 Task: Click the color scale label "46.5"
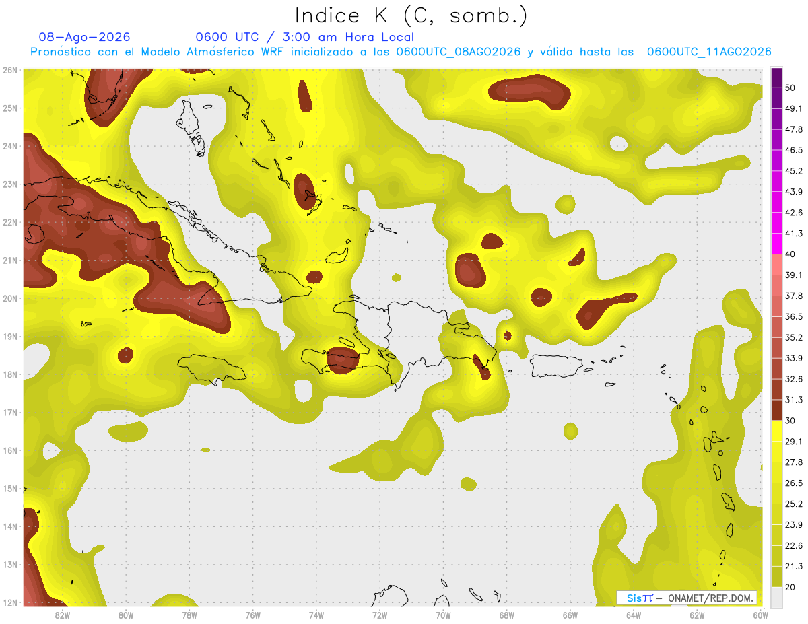coord(794,150)
